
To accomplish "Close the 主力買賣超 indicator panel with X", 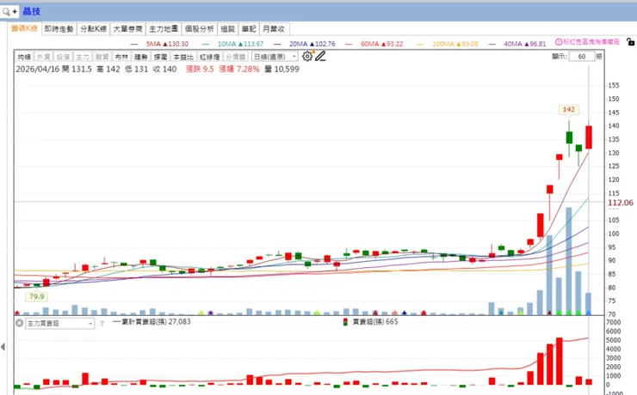I will tap(20, 323).
